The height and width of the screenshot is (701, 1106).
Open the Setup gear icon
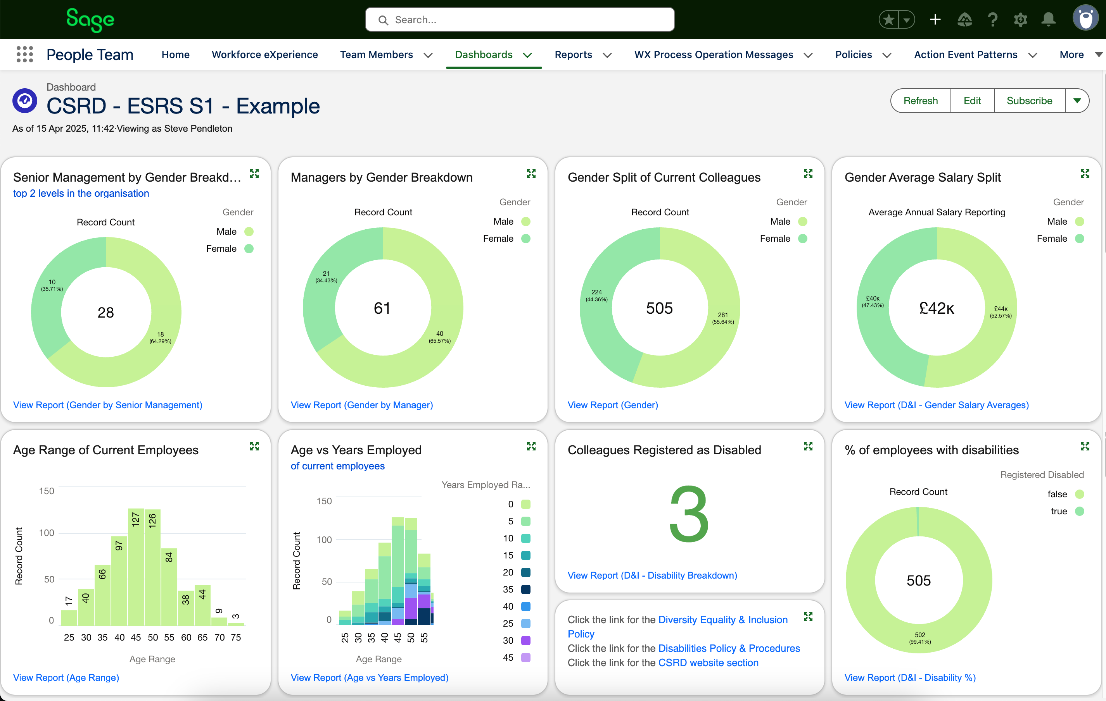[1021, 20]
